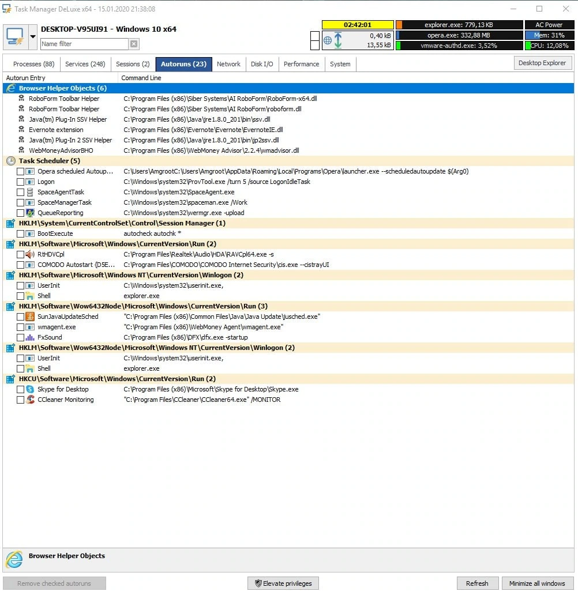Click the CPU: 12,08% usage bar
The image size is (578, 595).
click(549, 46)
